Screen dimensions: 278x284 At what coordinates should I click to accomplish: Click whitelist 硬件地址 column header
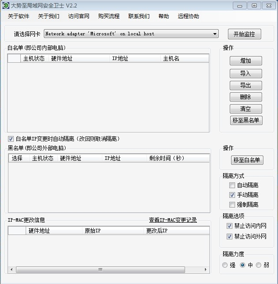[x=79, y=58]
